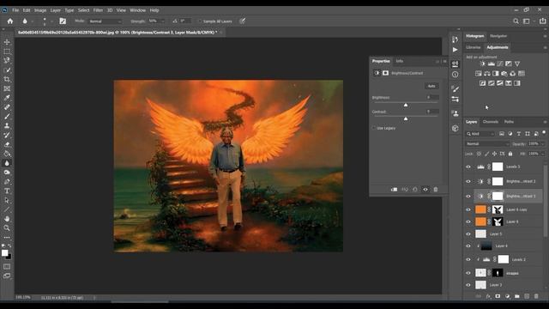549x309 pixels.
Task: Open the Window menu
Action: [x=137, y=10]
